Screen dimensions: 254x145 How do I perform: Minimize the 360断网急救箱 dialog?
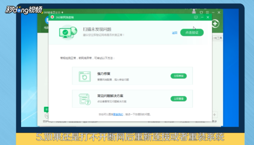(202, 17)
